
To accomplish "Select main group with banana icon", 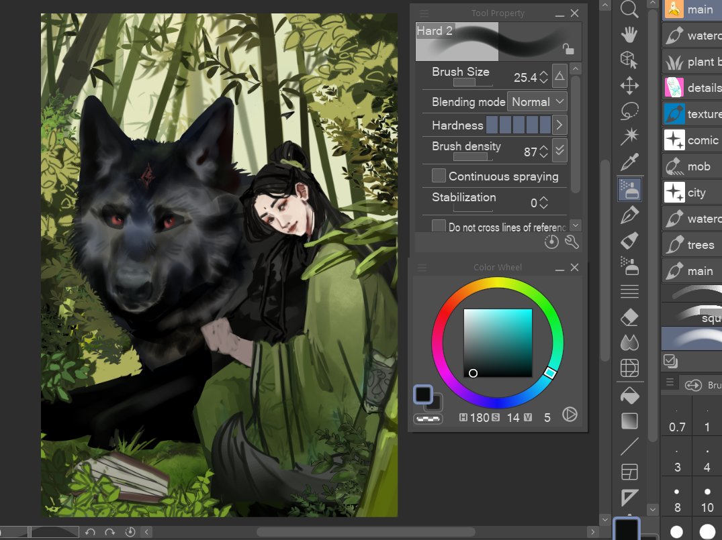I will coord(692,9).
